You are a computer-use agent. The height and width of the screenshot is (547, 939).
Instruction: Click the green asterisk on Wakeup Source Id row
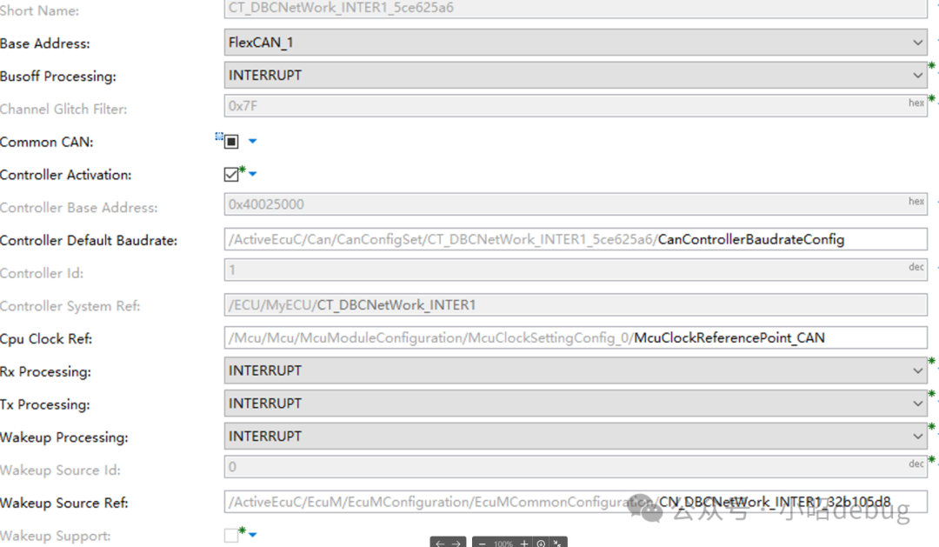(931, 459)
